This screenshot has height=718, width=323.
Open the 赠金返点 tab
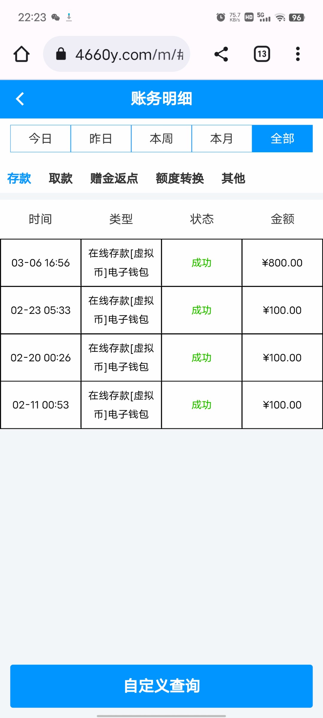(x=114, y=179)
